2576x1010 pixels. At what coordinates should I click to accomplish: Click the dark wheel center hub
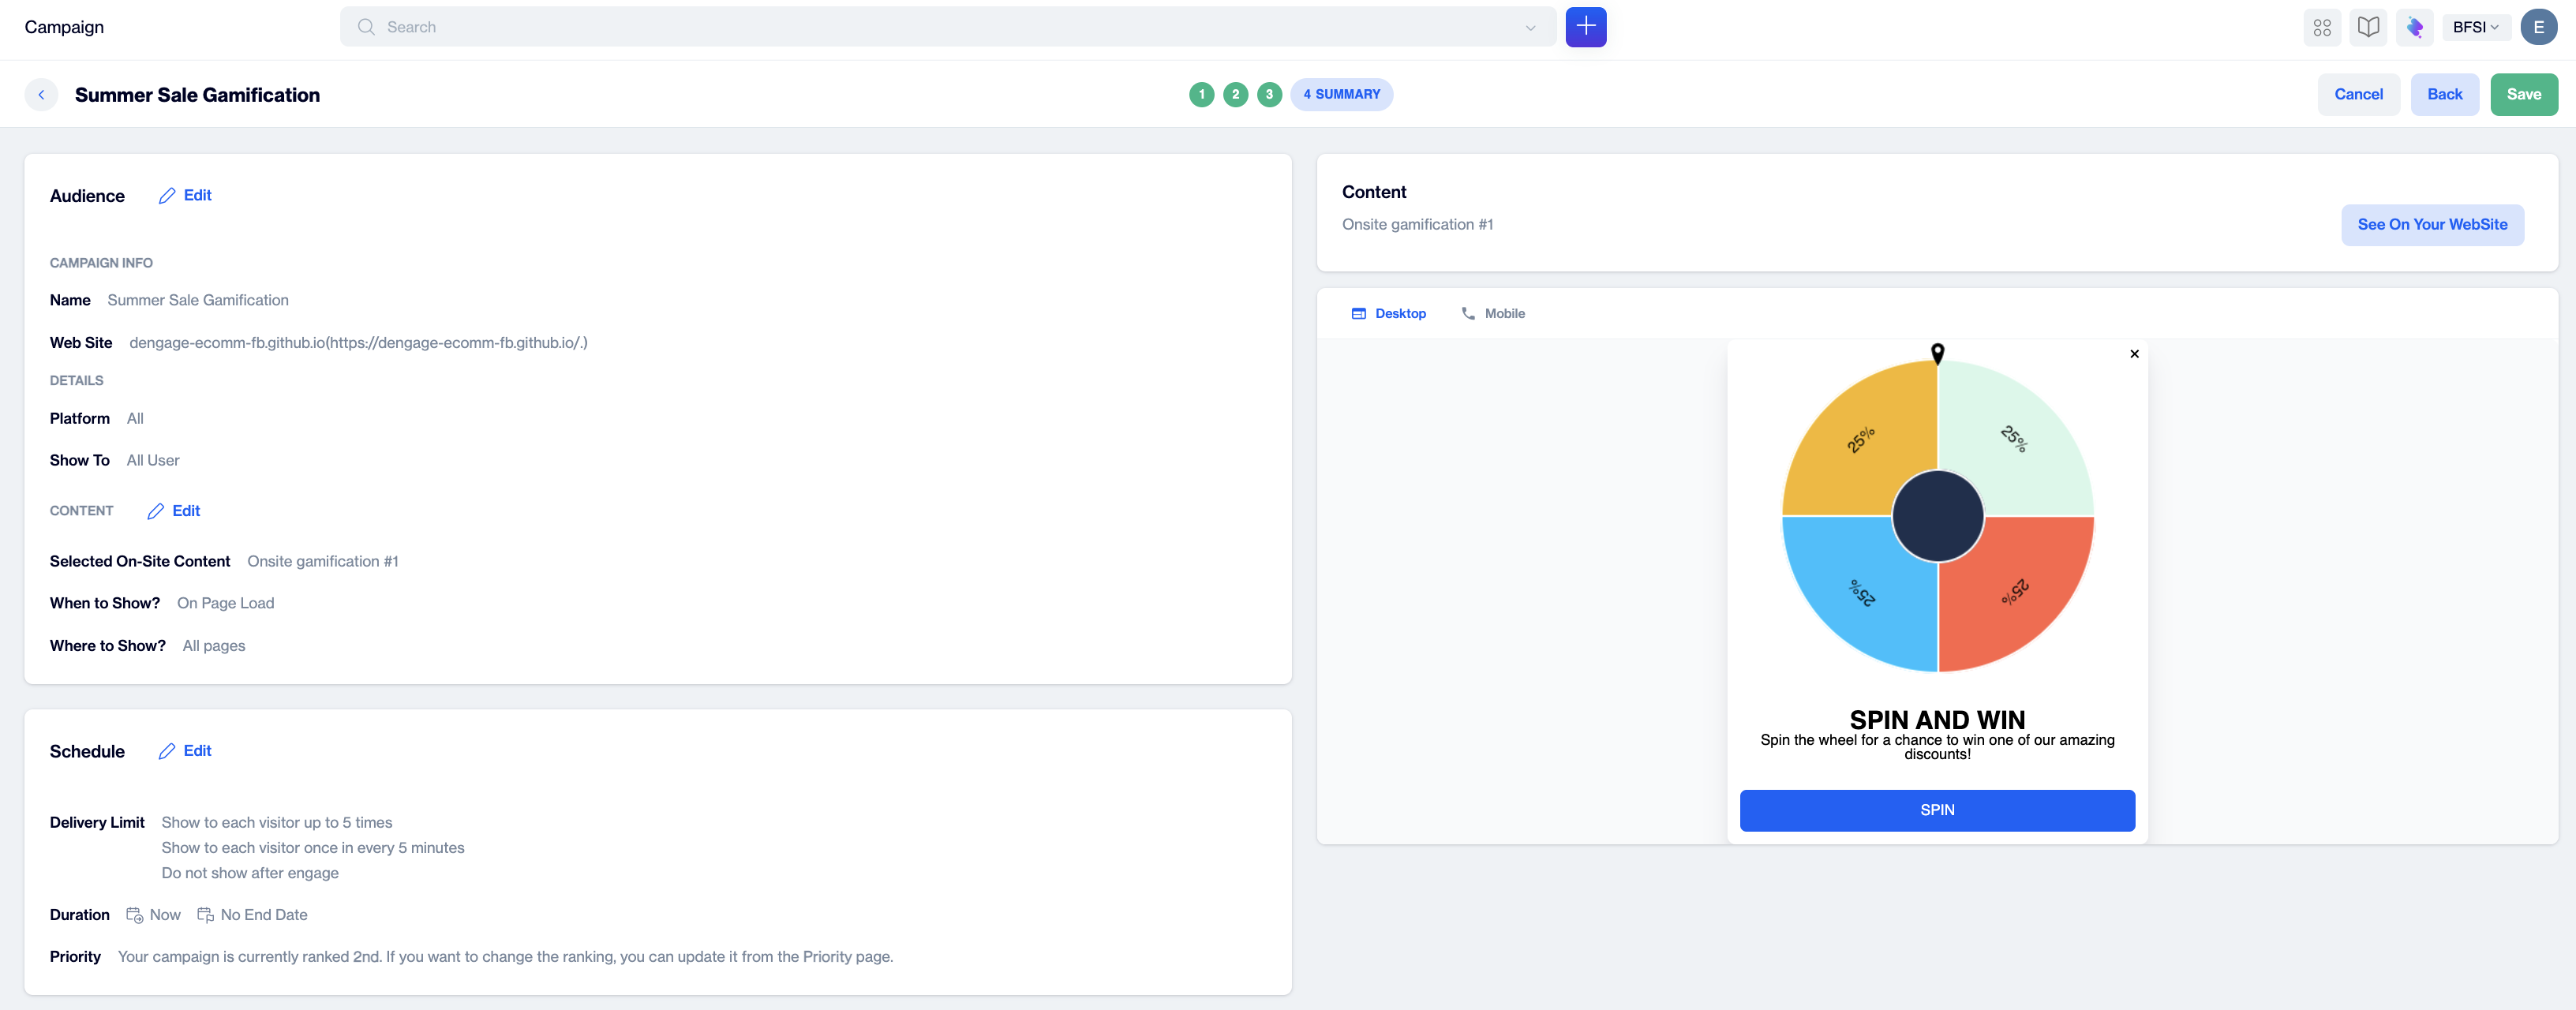point(1937,516)
